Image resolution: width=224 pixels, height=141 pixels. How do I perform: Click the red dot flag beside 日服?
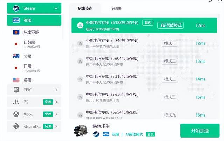16,68
